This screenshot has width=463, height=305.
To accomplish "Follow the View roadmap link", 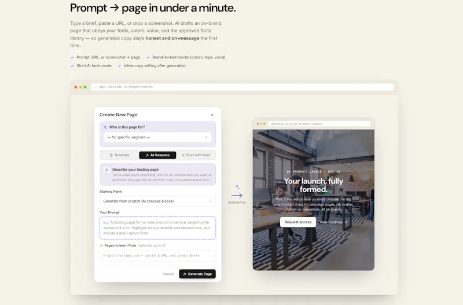I will (x=333, y=222).
